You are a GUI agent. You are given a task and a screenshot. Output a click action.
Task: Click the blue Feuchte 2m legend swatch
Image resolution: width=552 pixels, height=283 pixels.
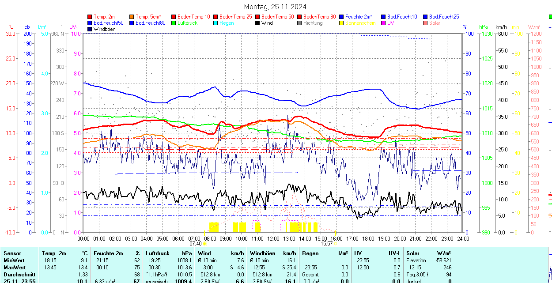pyautogui.click(x=342, y=17)
